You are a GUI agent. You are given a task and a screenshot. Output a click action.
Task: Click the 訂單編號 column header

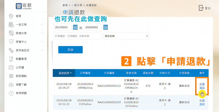click(85, 73)
